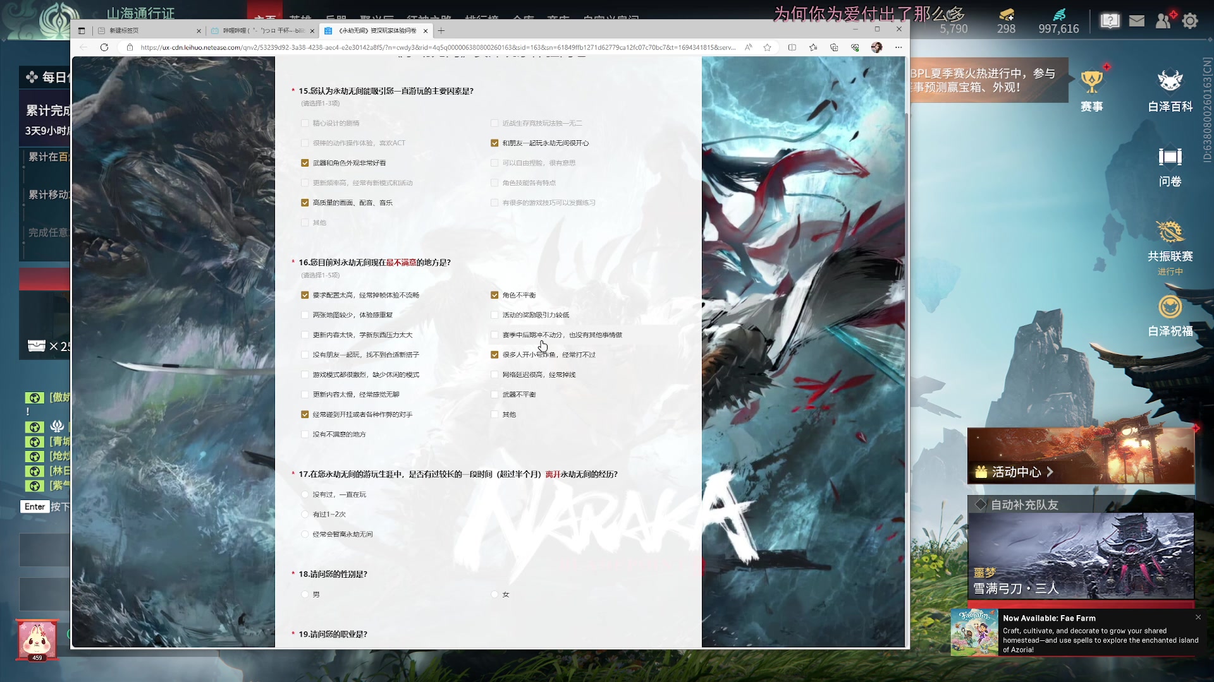Image resolution: width=1214 pixels, height=682 pixels.
Task: Open game guide book icon
Action: tap(1110, 21)
